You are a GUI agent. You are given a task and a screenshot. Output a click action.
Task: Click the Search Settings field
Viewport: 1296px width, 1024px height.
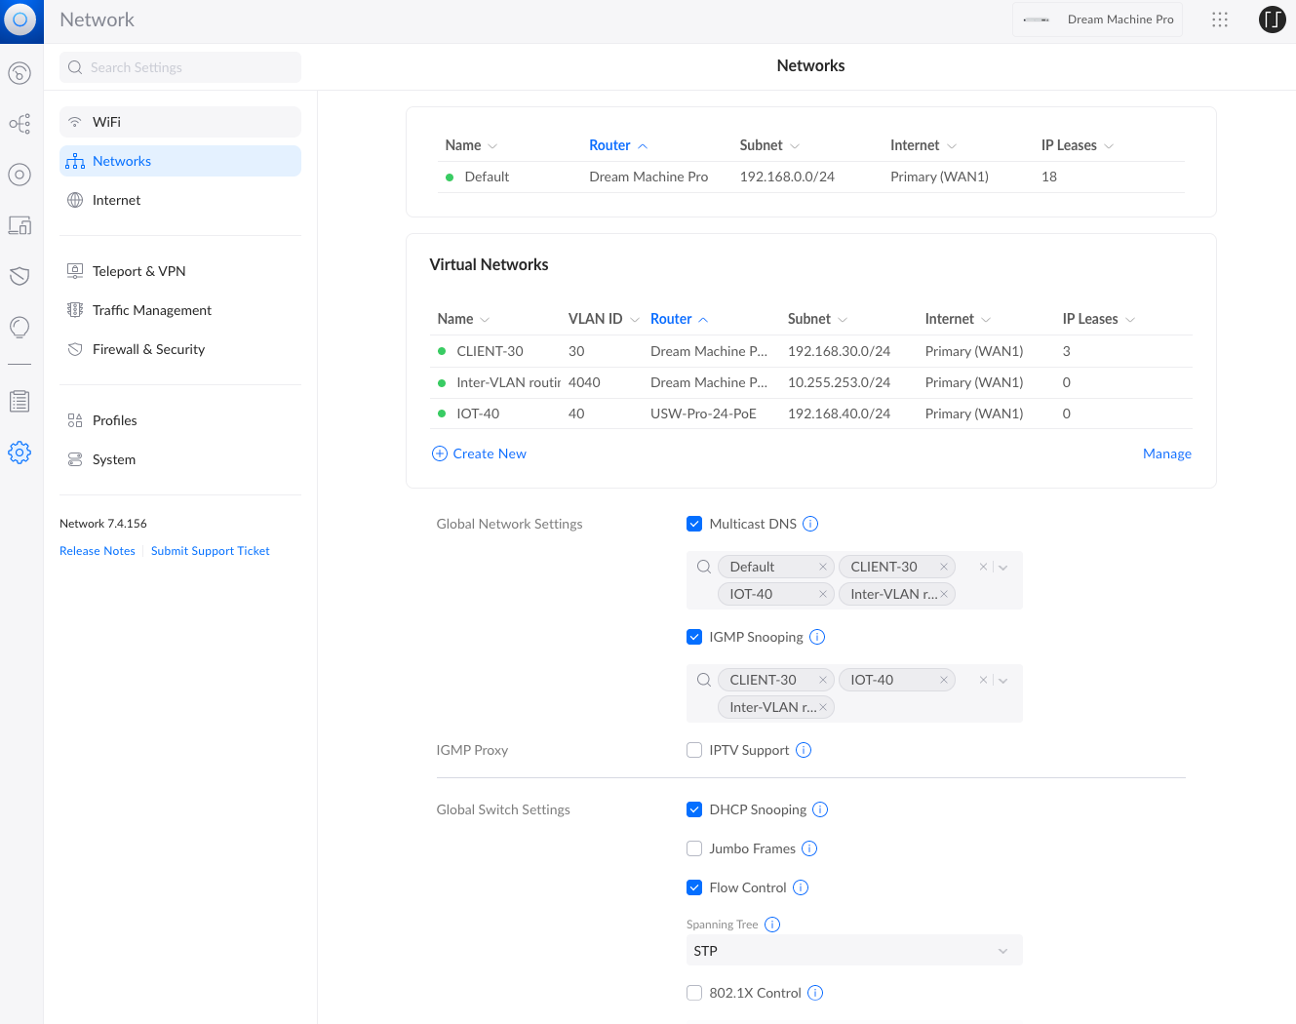pyautogui.click(x=180, y=67)
